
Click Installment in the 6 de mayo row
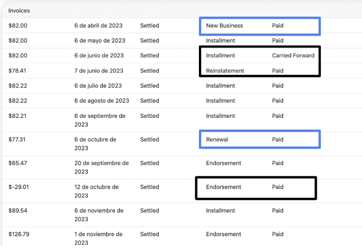pos(220,41)
